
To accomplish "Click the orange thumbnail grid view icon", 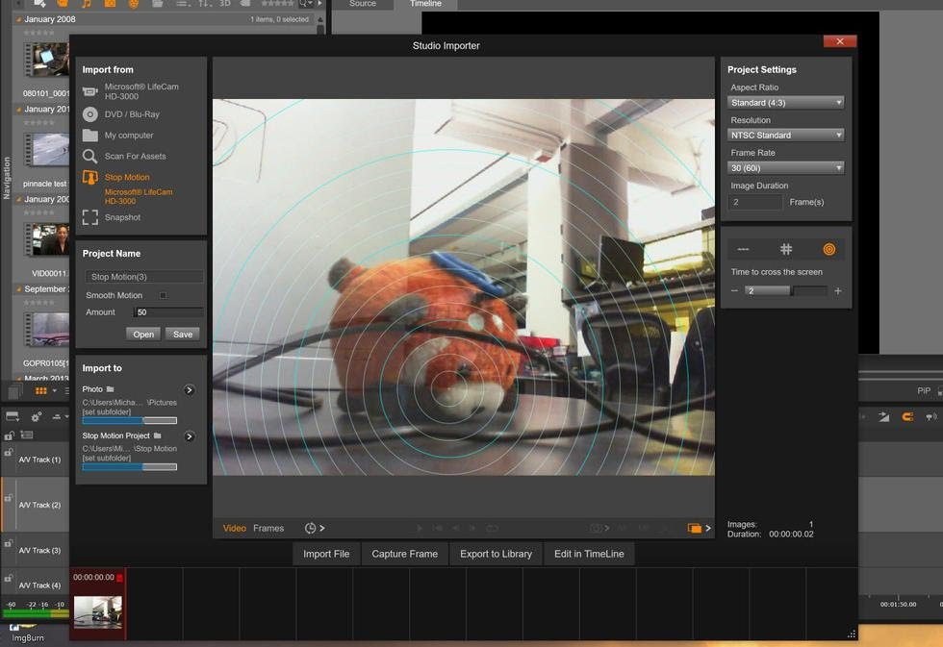I will coord(40,391).
